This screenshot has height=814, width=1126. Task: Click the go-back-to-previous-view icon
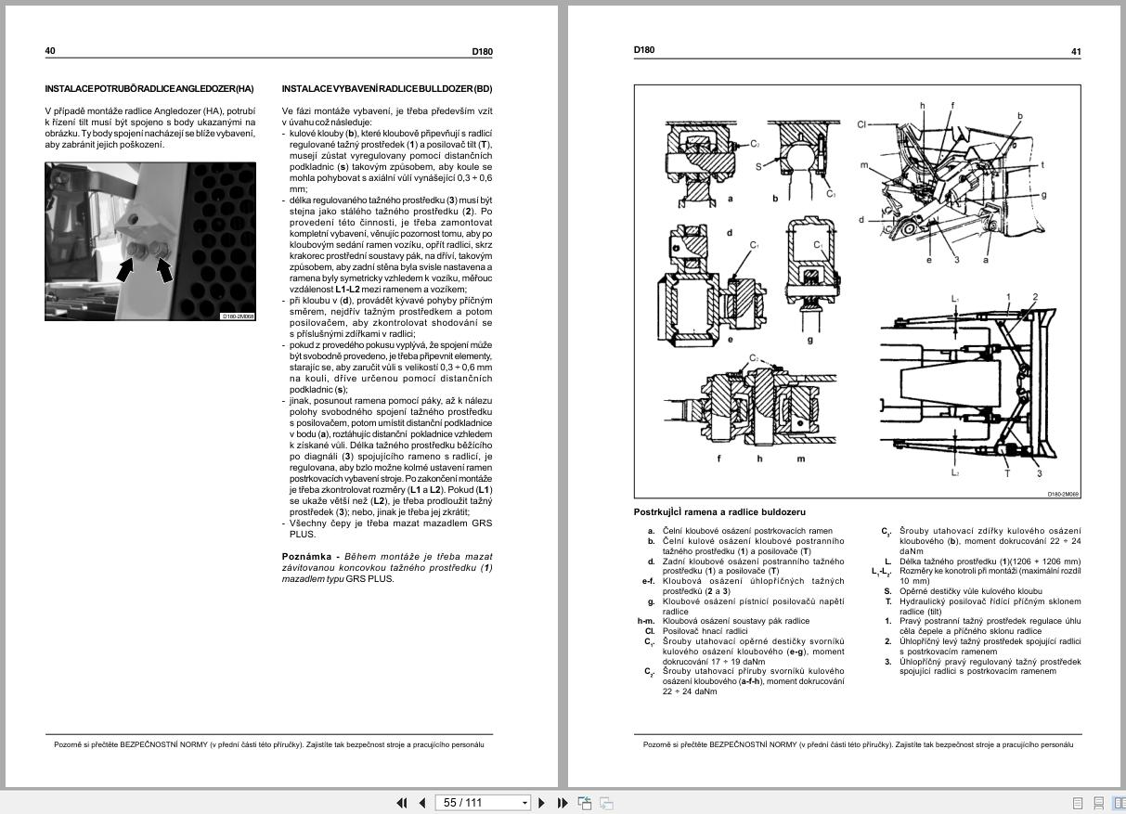coord(585,803)
